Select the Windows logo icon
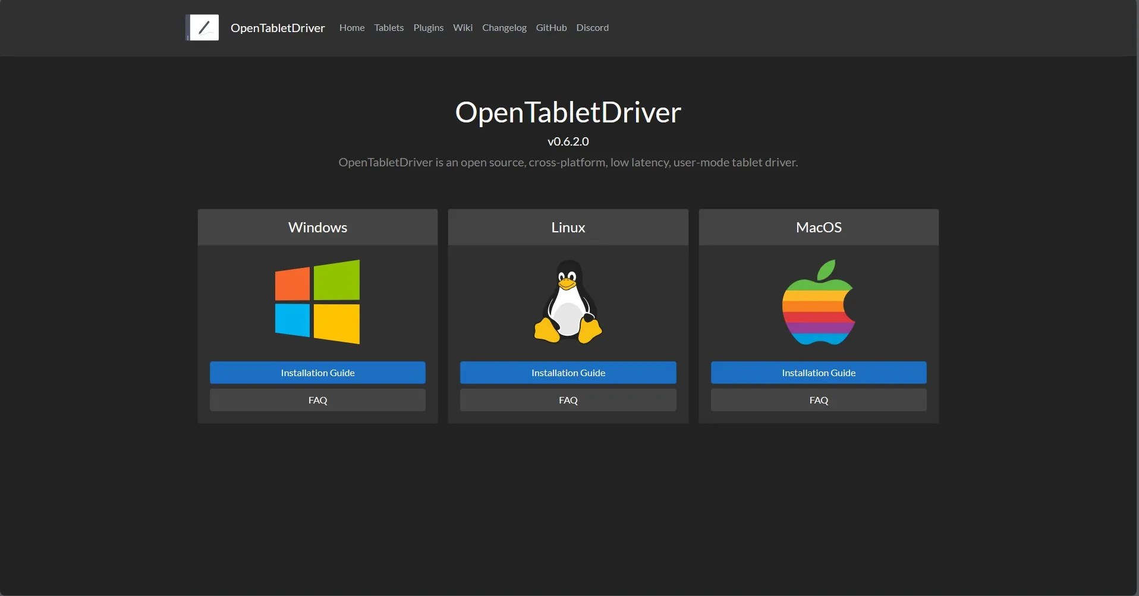This screenshot has height=596, width=1139. tap(317, 302)
